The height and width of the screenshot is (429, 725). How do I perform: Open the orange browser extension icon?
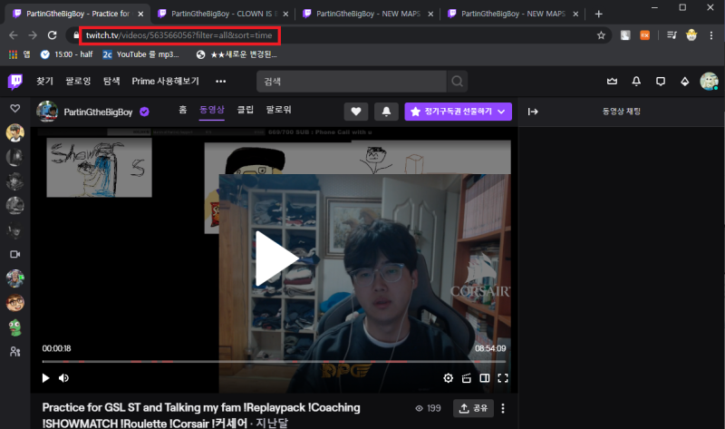coord(644,35)
